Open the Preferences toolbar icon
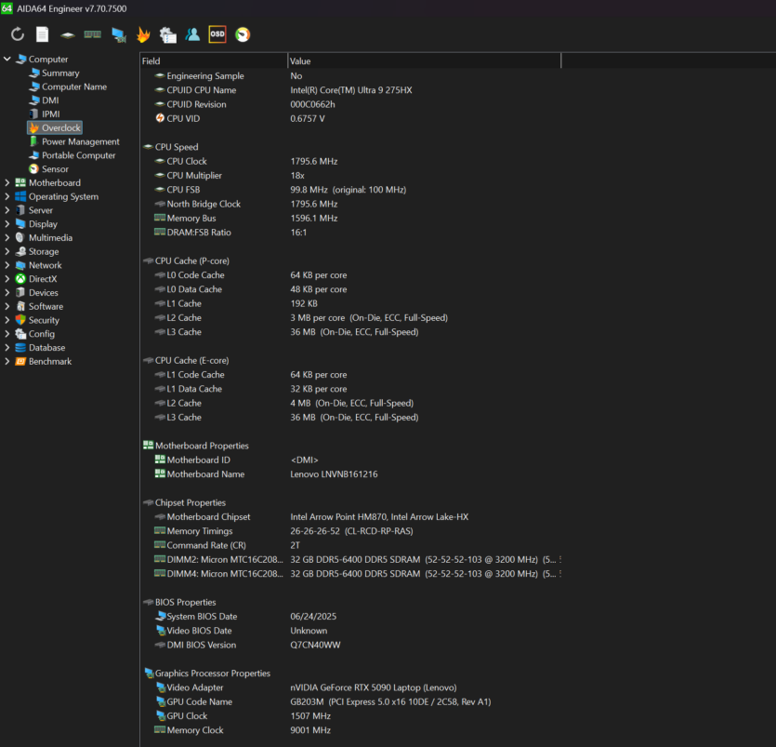The height and width of the screenshot is (747, 776). click(x=168, y=34)
